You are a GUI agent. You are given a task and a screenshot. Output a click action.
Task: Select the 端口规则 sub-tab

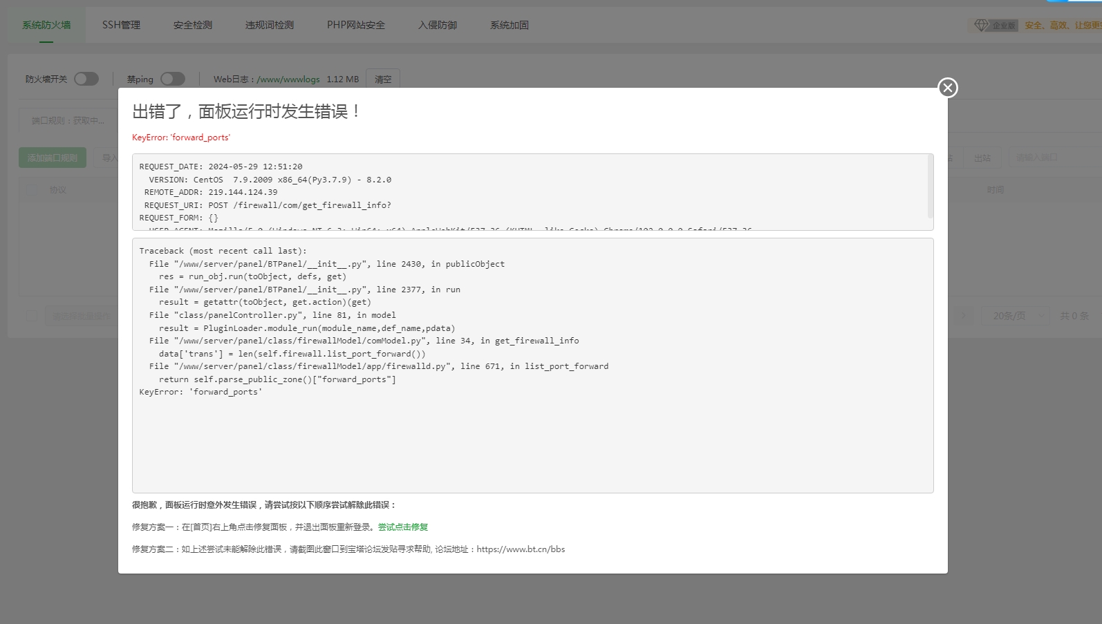pos(68,120)
